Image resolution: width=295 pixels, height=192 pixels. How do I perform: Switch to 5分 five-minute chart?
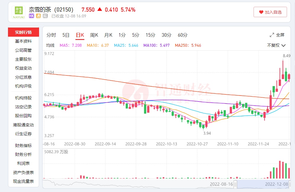[136, 35]
